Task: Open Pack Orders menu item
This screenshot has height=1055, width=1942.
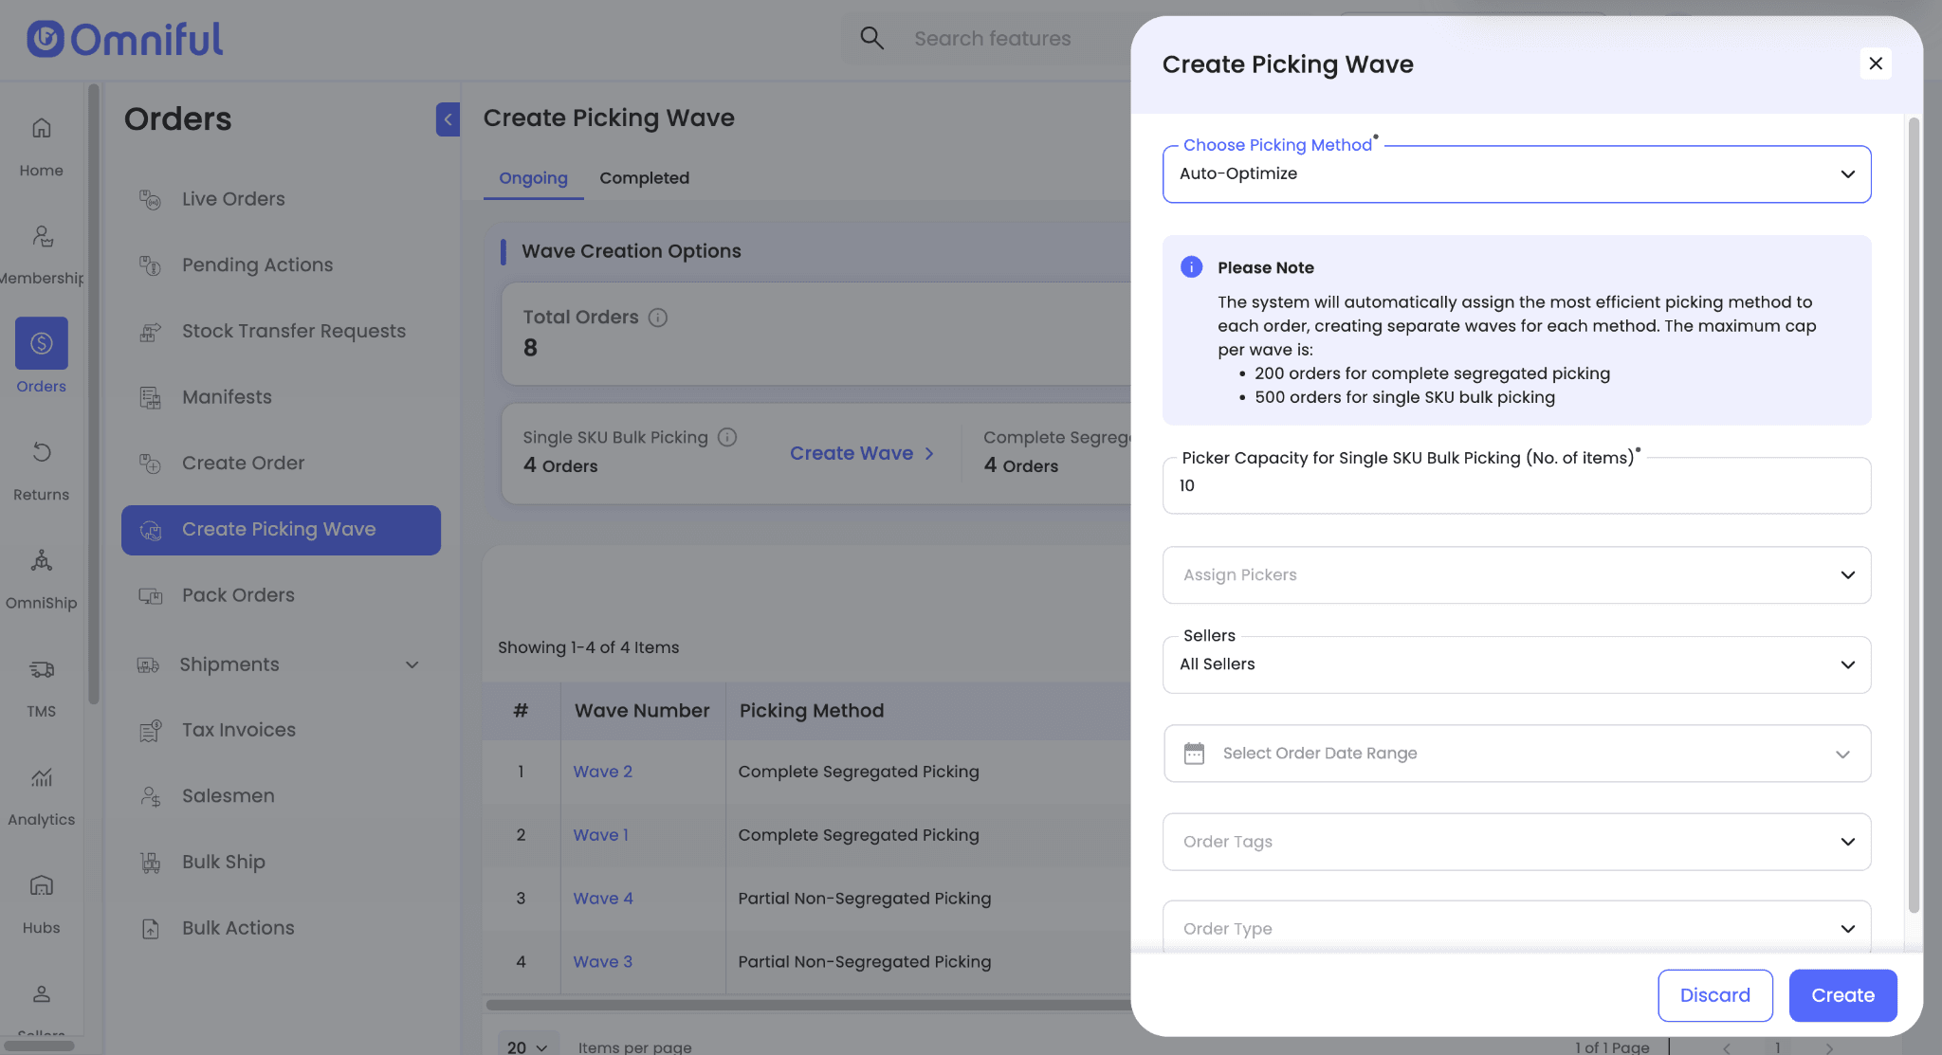Action: click(238, 595)
